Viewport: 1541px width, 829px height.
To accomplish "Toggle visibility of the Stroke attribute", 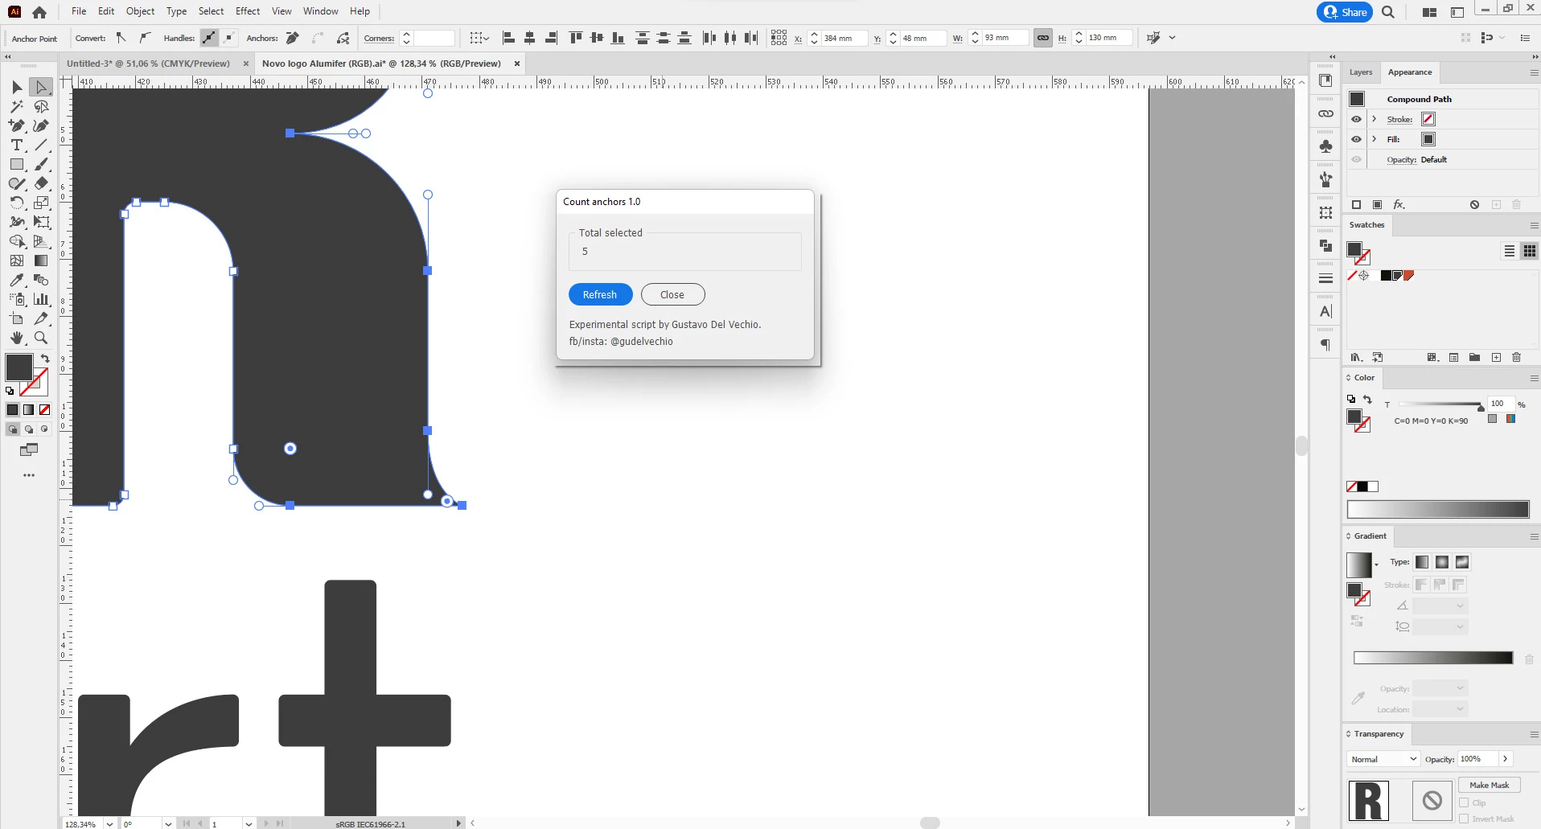I will point(1357,119).
